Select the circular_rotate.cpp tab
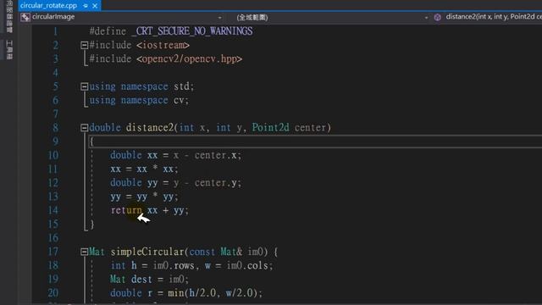This screenshot has width=542, height=305. pos(48,6)
